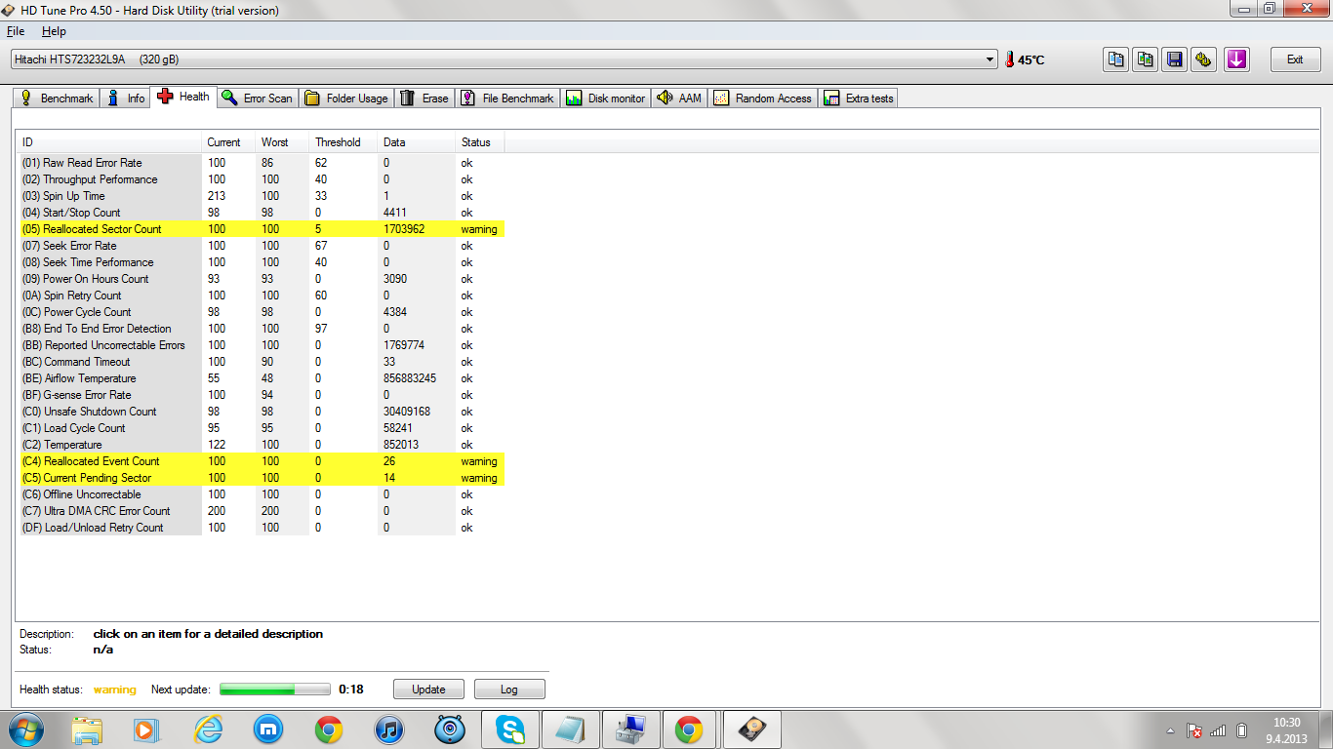The height and width of the screenshot is (749, 1333).
Task: Select the Spin Retry Count attribute
Action: pos(262,296)
